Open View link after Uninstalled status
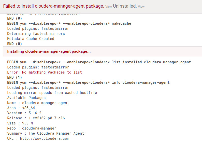 [141, 7]
